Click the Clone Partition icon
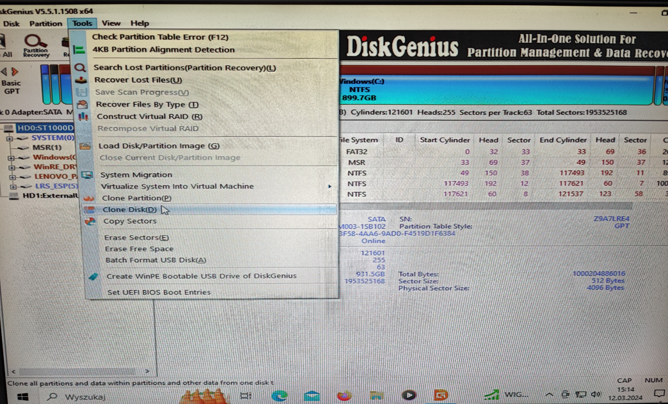Image resolution: width=668 pixels, height=404 pixels. coord(88,198)
